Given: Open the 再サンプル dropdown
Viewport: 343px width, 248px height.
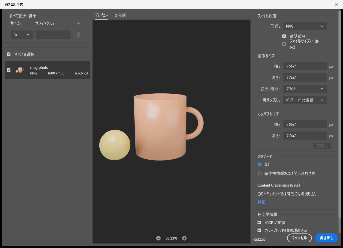Looking at the screenshot, I should (x=305, y=100).
